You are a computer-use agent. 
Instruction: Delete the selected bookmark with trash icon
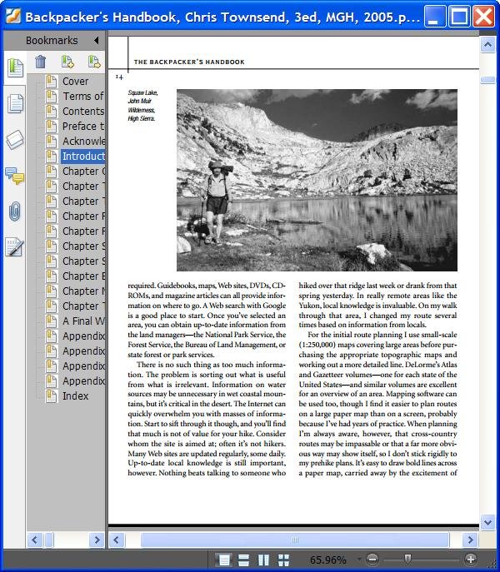coord(41,62)
